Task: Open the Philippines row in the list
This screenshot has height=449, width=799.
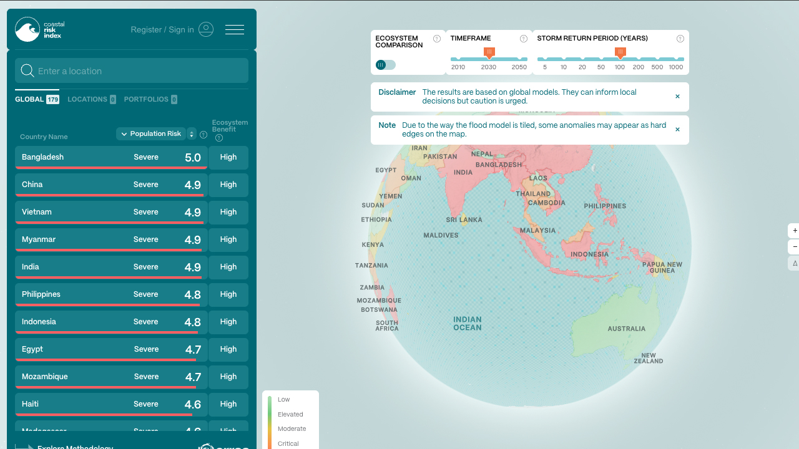Action: 111,294
